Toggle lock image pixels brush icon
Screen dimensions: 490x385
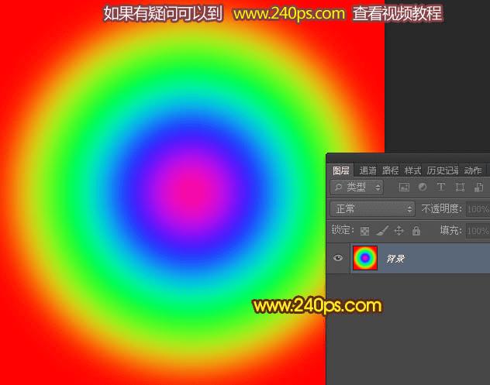[x=382, y=231]
